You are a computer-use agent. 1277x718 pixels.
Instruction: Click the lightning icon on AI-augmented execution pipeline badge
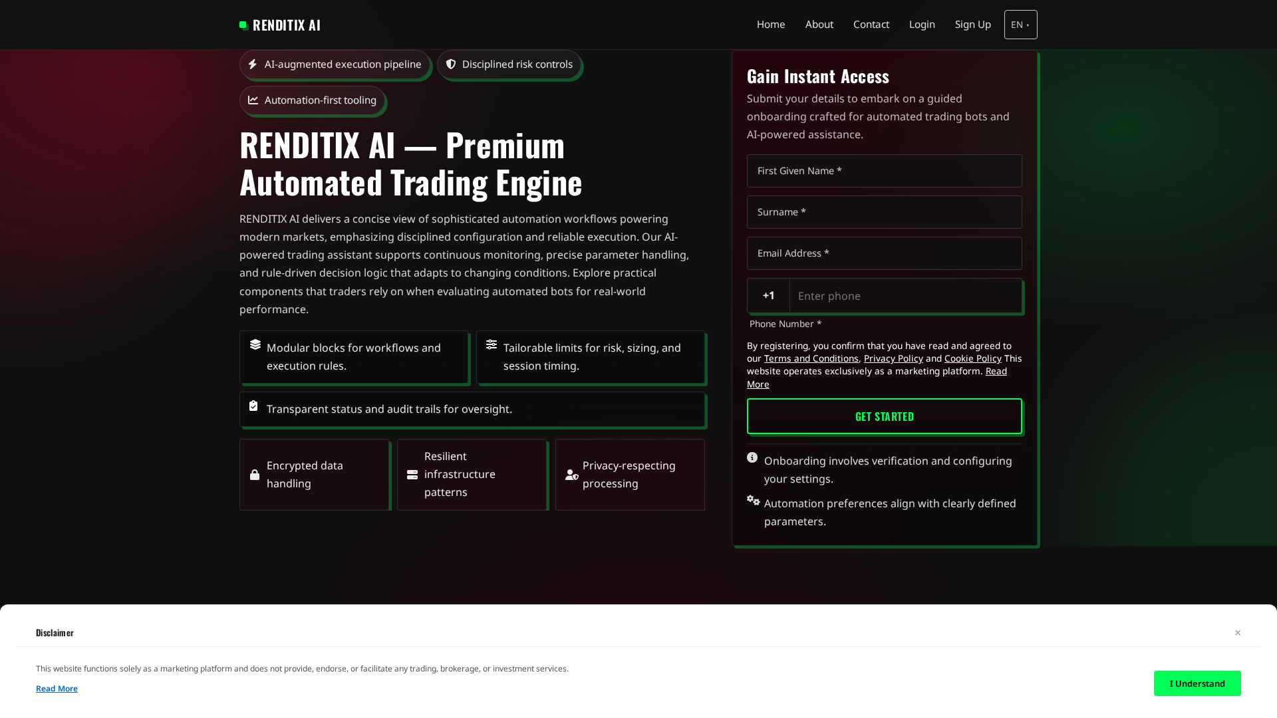pyautogui.click(x=253, y=64)
